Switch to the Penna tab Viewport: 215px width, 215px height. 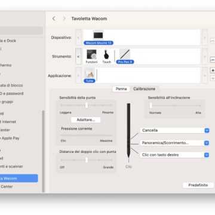pyautogui.click(x=121, y=89)
